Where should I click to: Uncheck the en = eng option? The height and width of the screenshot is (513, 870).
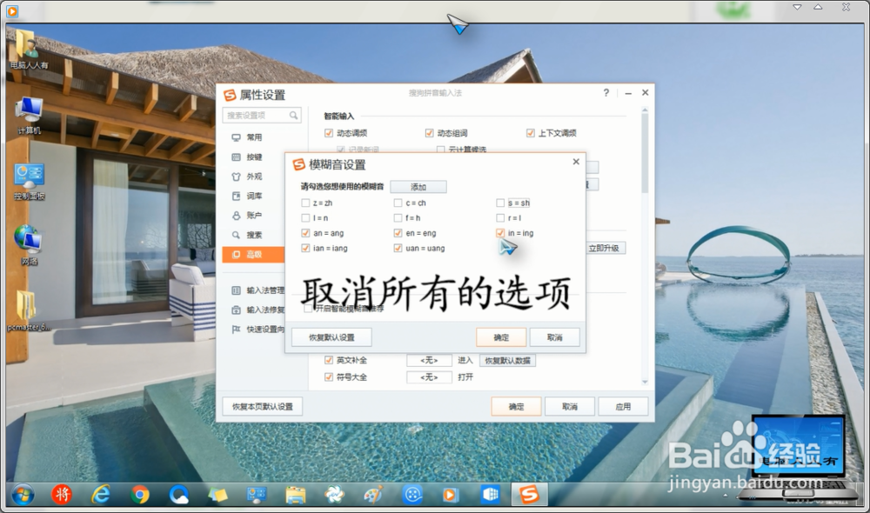click(398, 233)
